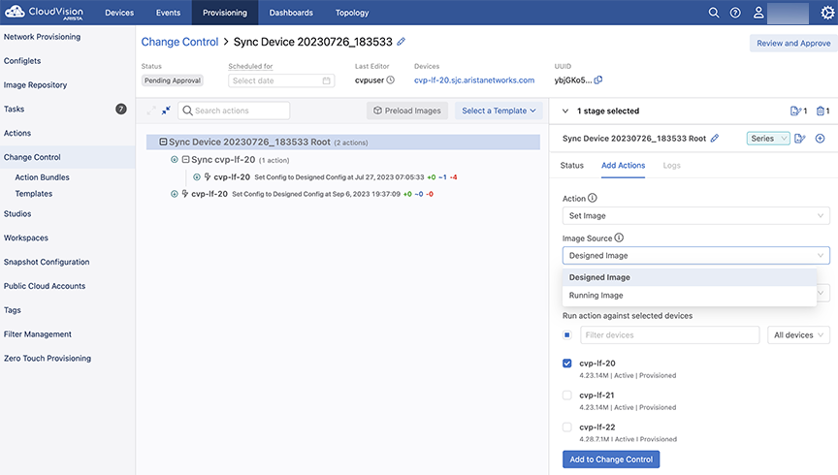Open Templates in the sidebar
The image size is (838, 475).
[34, 194]
